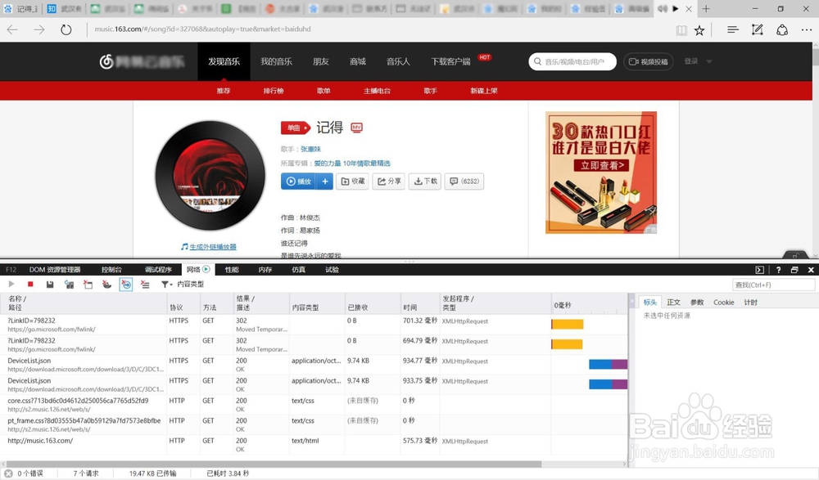819x480 pixels.
Task: Switch to the 调试程序 tab
Action: pyautogui.click(x=158, y=270)
